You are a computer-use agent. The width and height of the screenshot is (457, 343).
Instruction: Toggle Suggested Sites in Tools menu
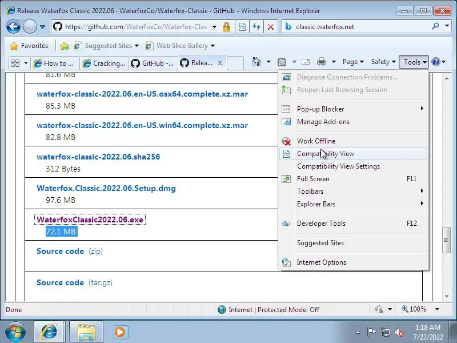353,243
